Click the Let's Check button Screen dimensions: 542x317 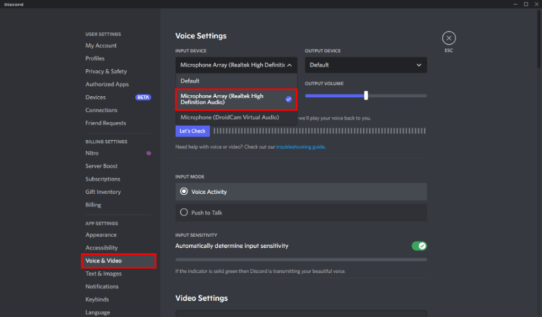192,131
